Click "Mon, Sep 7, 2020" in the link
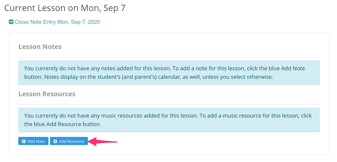 point(79,22)
